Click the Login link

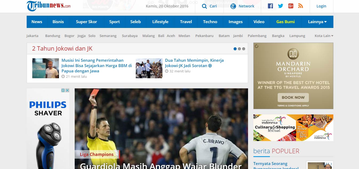coord(321,6)
